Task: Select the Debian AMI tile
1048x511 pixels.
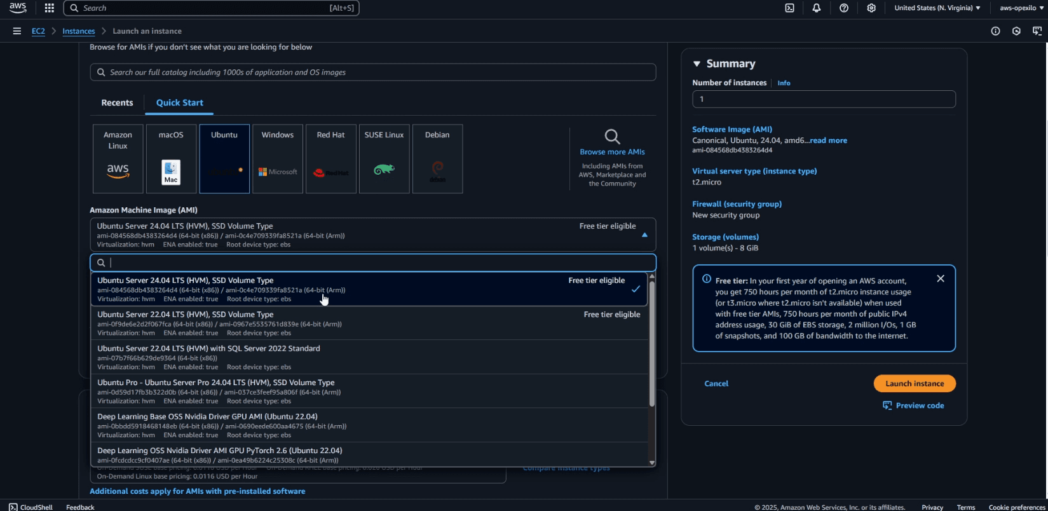Action: pyautogui.click(x=437, y=159)
